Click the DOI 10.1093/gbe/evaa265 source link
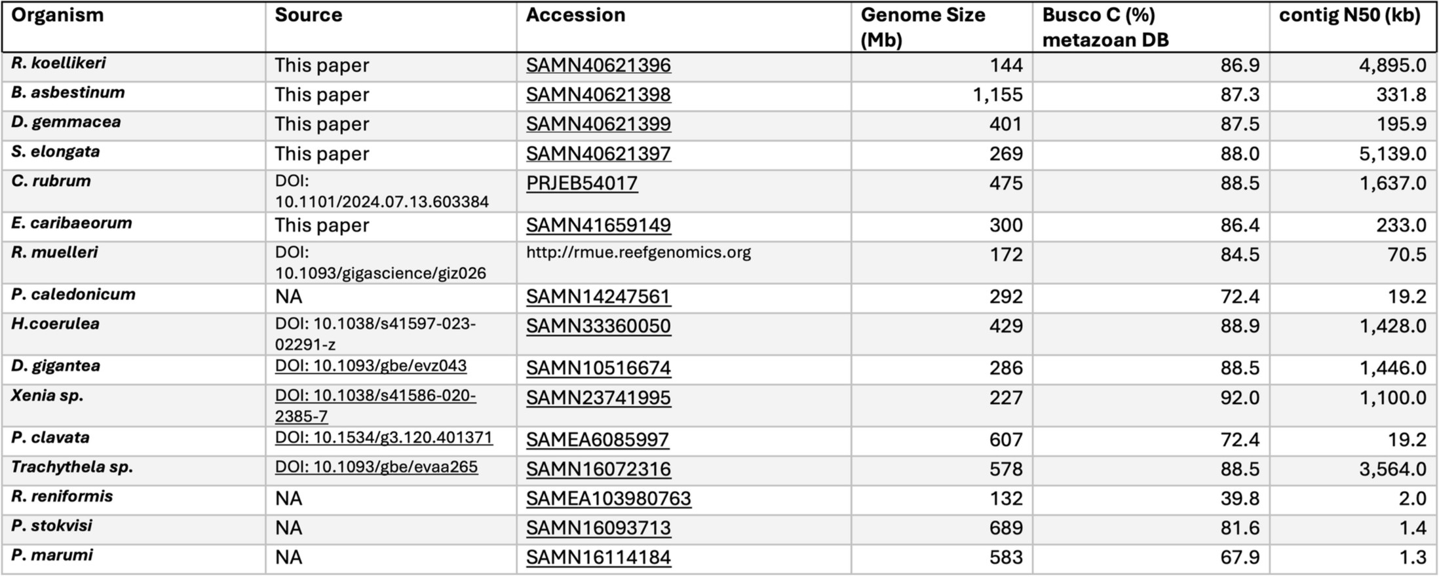The width and height of the screenshot is (1439, 577). click(x=376, y=467)
